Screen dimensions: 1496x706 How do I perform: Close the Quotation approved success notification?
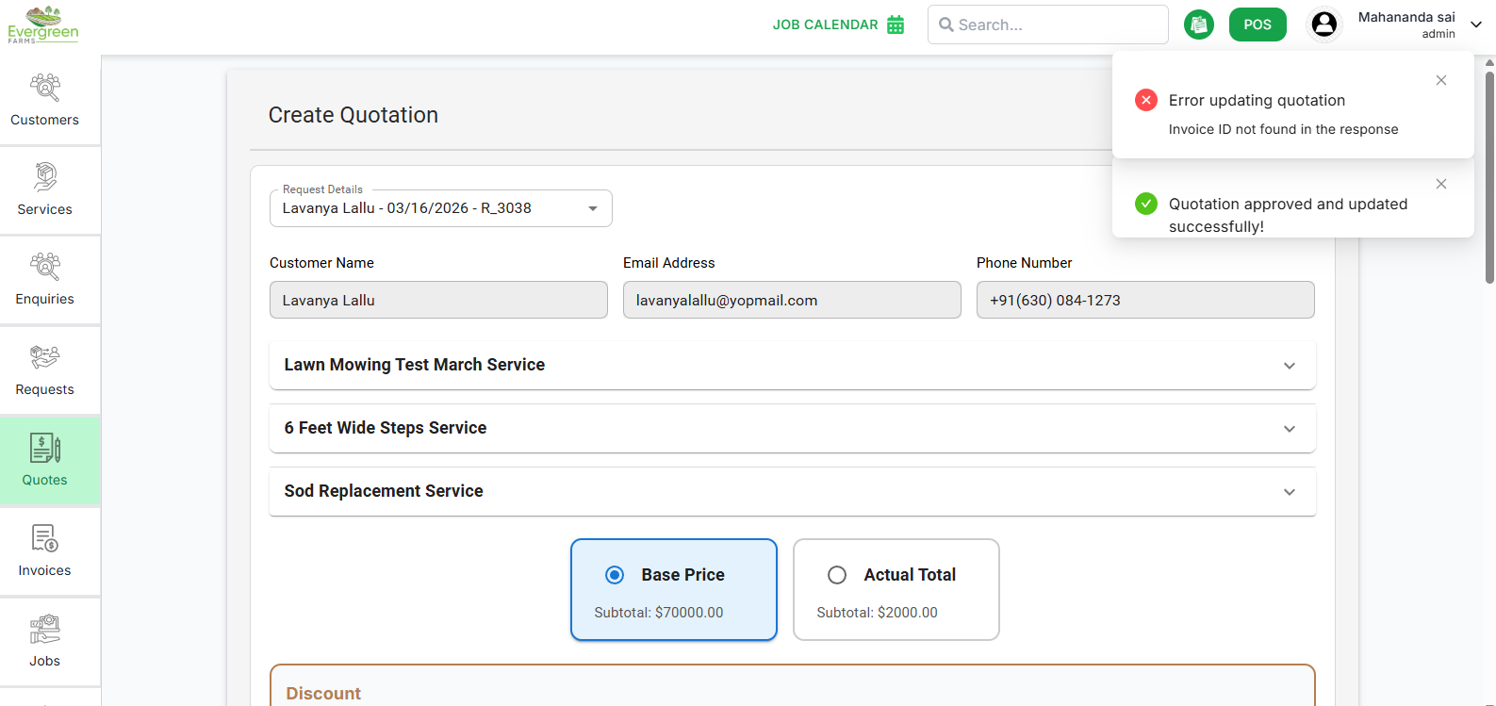(1440, 184)
